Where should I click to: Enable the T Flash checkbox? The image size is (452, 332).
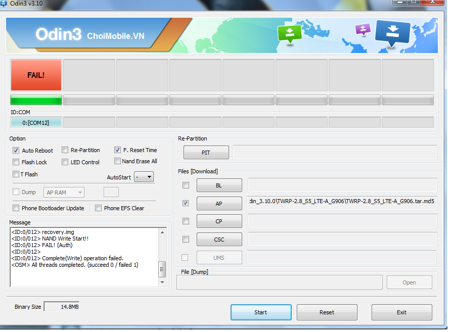16,174
